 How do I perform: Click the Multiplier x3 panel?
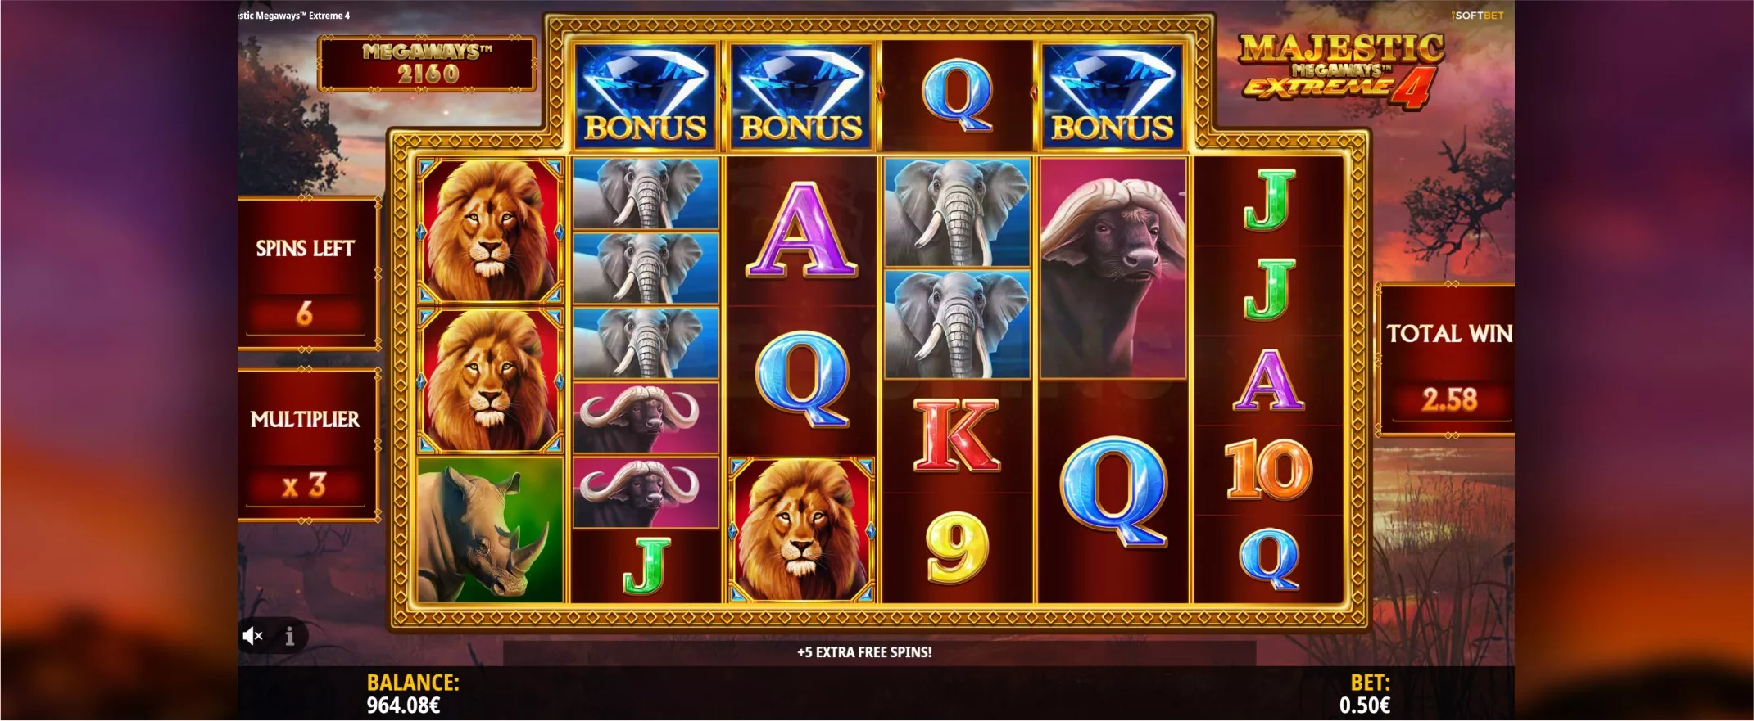[307, 445]
